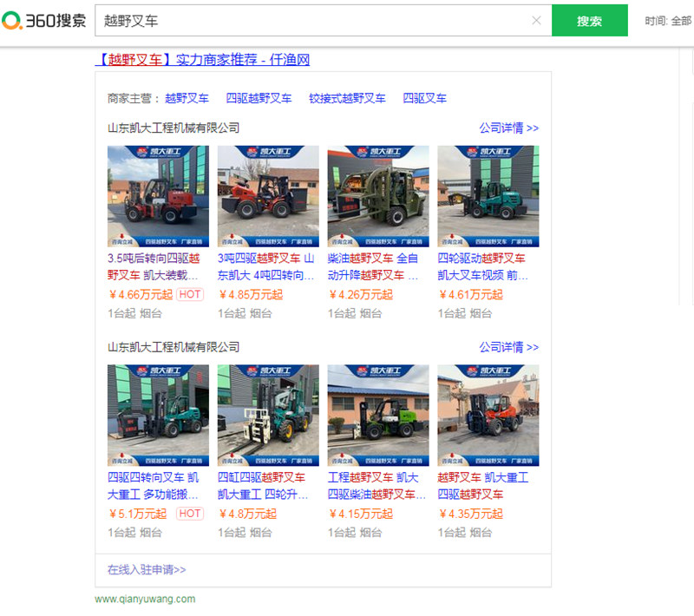Switch to the 四驱越野叉车 category tab
Image resolution: width=694 pixels, height=616 pixels.
(x=260, y=98)
